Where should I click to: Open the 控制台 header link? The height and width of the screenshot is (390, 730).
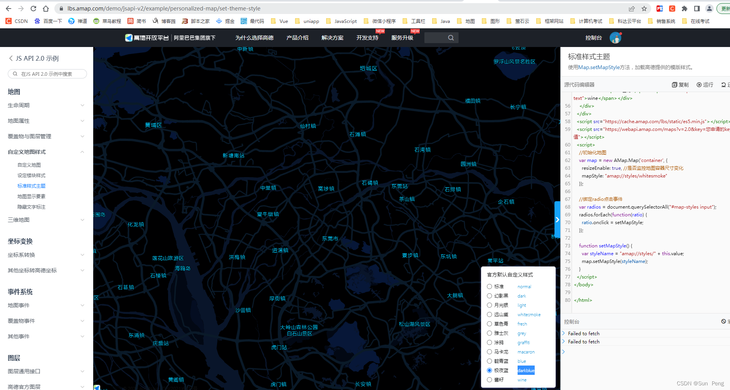point(594,38)
